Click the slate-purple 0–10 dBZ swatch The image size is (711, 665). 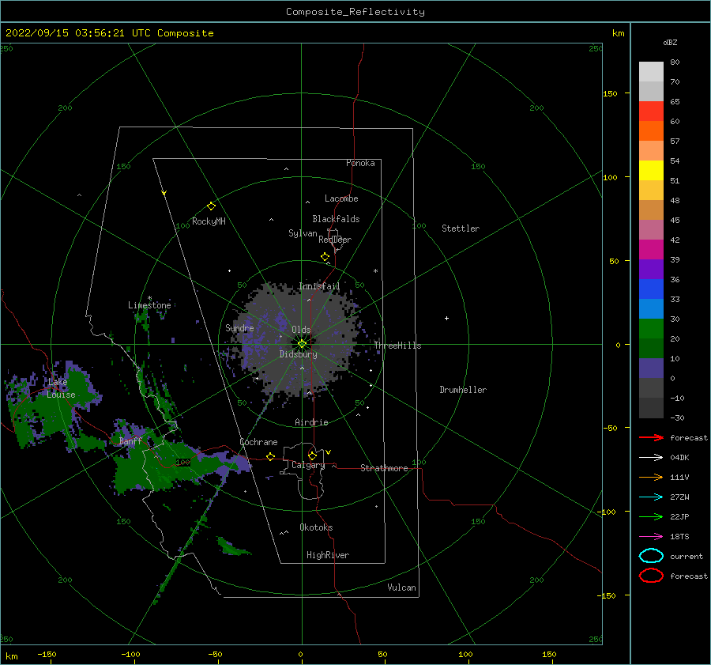pyautogui.click(x=651, y=368)
